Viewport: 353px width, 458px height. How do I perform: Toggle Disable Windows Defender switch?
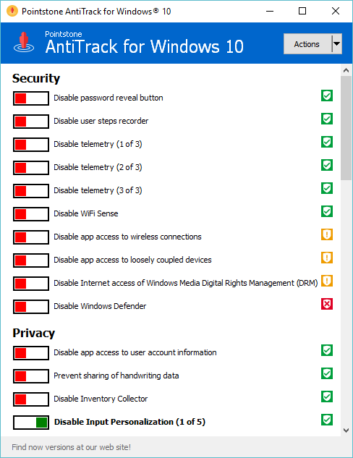click(x=31, y=307)
